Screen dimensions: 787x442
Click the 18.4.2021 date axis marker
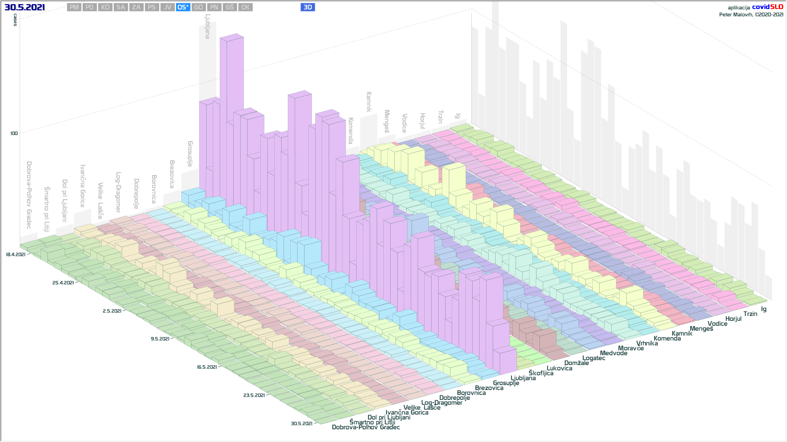point(16,255)
